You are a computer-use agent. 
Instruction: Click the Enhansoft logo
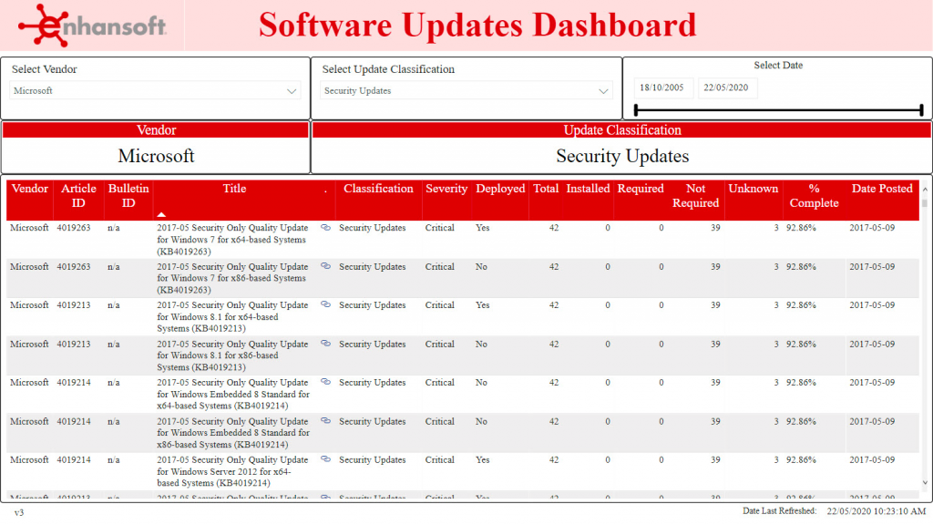click(x=92, y=25)
